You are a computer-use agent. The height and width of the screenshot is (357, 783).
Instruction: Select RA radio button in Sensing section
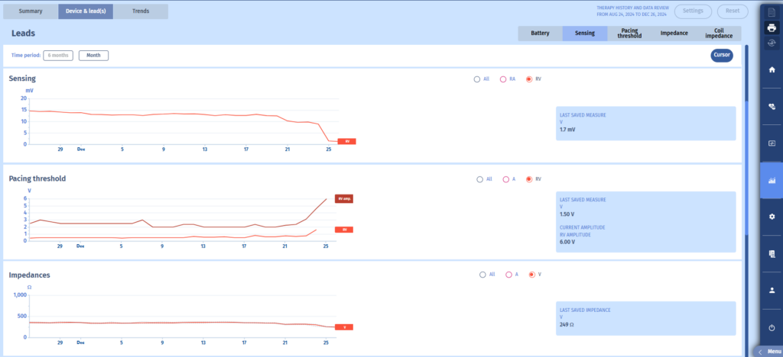[x=502, y=79]
